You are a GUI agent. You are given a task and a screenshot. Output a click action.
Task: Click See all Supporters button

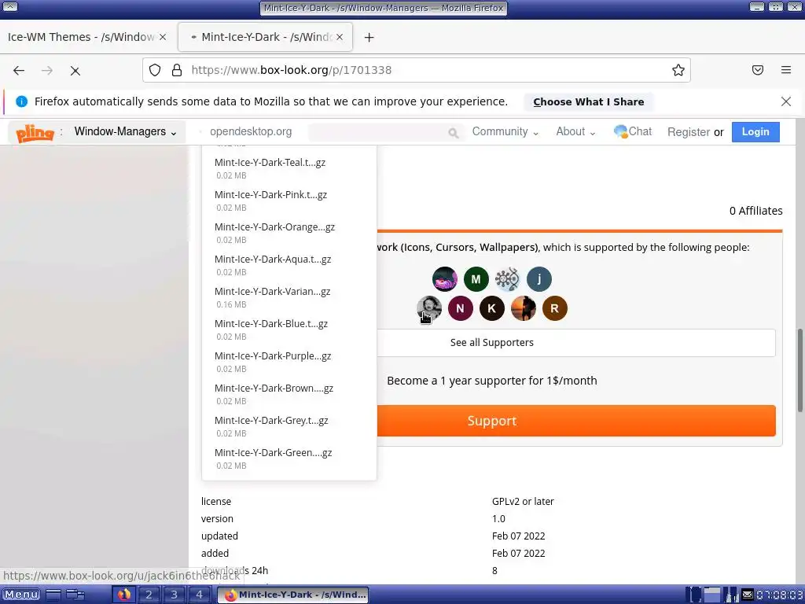click(x=492, y=343)
